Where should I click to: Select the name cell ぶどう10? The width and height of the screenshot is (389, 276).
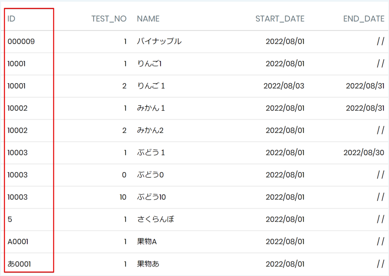click(x=151, y=197)
